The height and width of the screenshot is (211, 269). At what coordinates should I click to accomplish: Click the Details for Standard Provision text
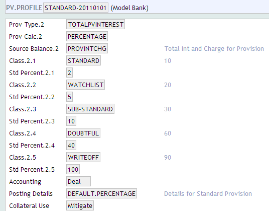[x=208, y=194]
